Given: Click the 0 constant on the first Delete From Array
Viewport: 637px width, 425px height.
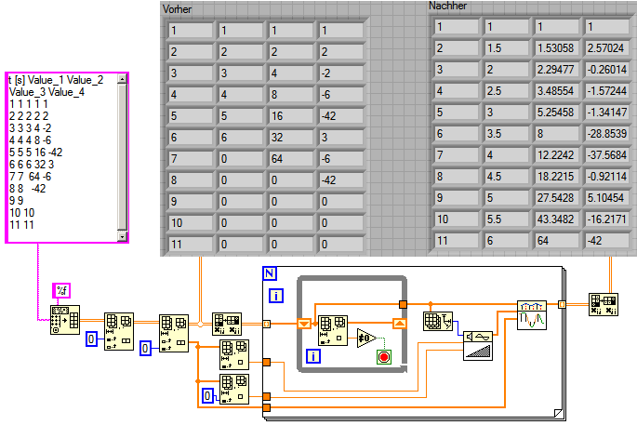Looking at the screenshot, I should [91, 339].
